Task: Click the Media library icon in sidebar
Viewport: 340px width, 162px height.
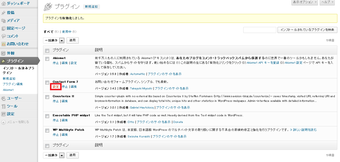Action: pos(3,21)
